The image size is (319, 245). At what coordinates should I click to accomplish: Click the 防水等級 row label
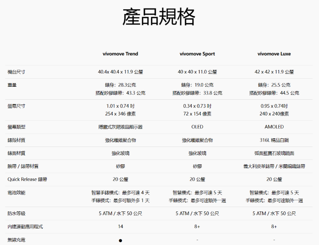pos(16,214)
